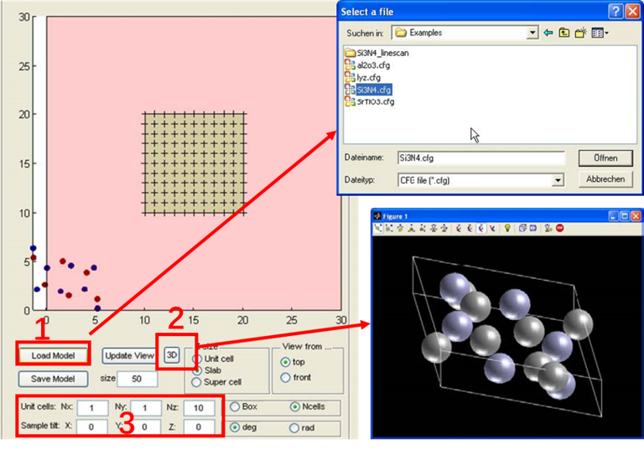
Task: Select the Si3N4.cfg file entry
Action: (368, 90)
